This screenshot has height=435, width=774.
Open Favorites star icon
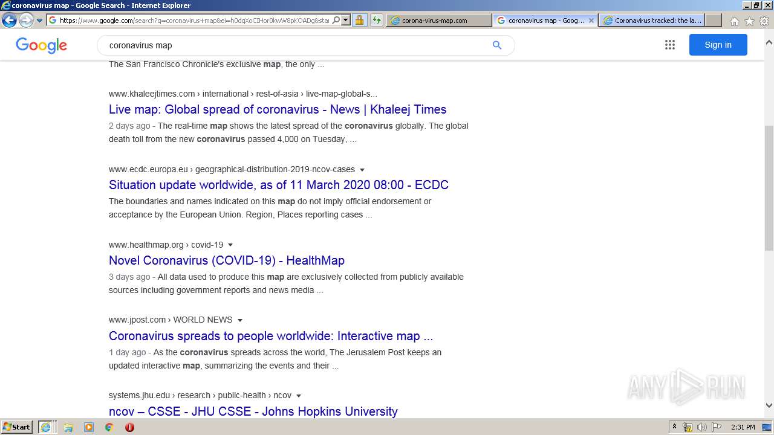click(x=749, y=21)
